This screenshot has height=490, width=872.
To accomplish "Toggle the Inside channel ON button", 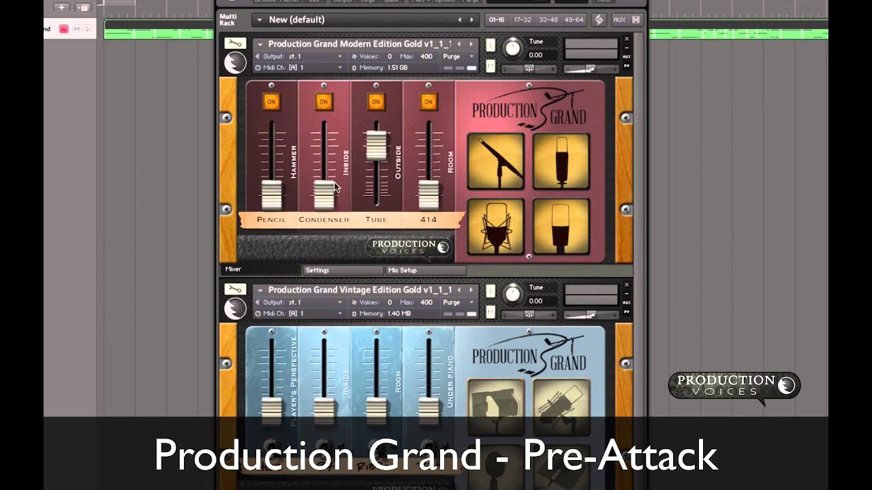I will pos(324,102).
